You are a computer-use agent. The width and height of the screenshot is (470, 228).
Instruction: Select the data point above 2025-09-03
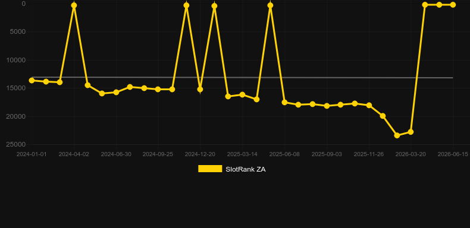point(327,106)
